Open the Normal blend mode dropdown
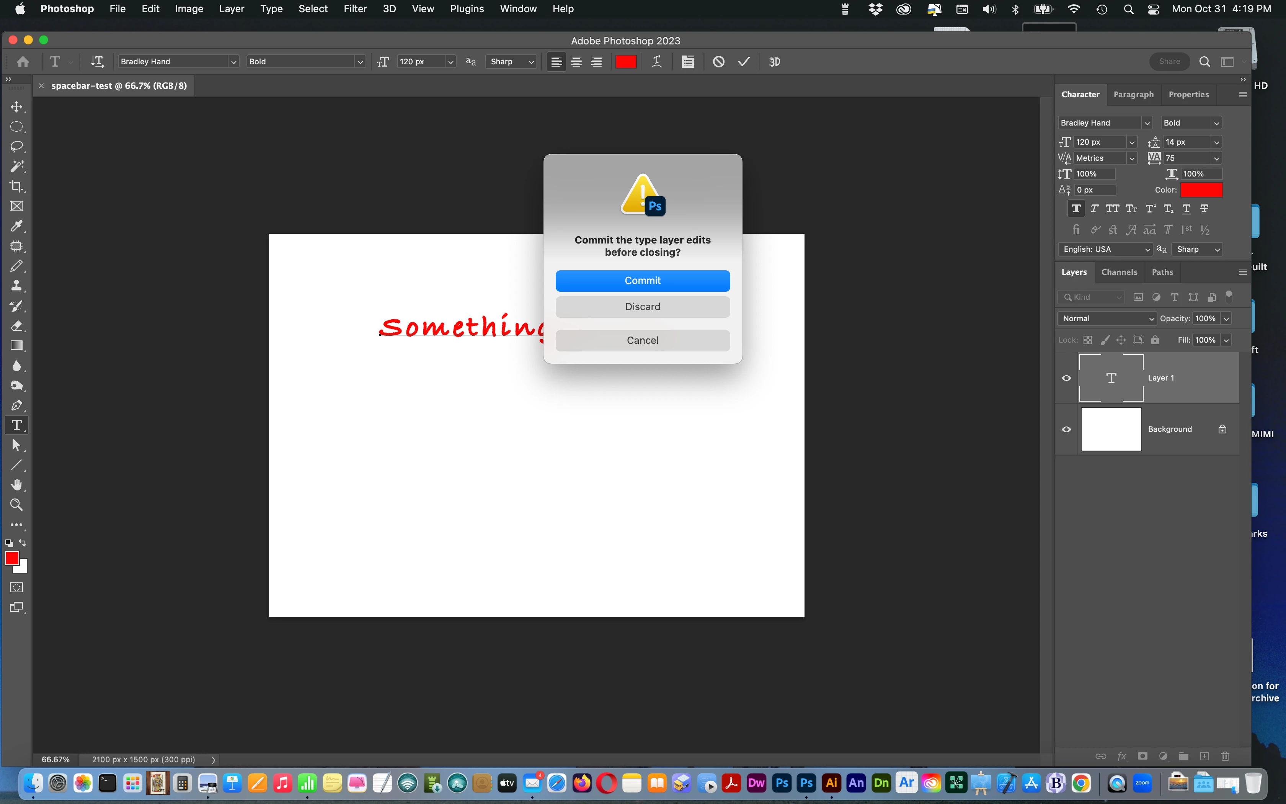1286x804 pixels. [1107, 319]
